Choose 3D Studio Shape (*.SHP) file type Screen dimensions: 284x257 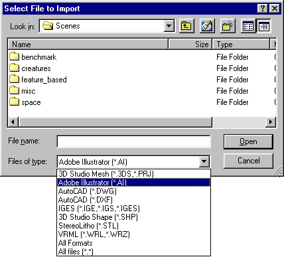(x=133, y=217)
